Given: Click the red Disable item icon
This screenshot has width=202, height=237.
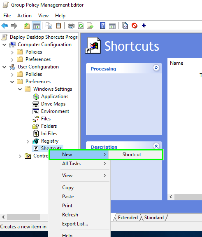Looking at the screenshot, I should 135,26.
